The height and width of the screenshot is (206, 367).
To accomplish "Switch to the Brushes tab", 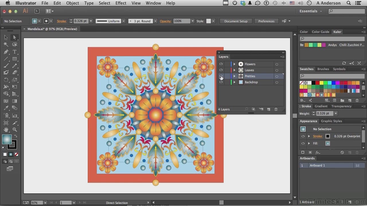I will click(x=323, y=69).
